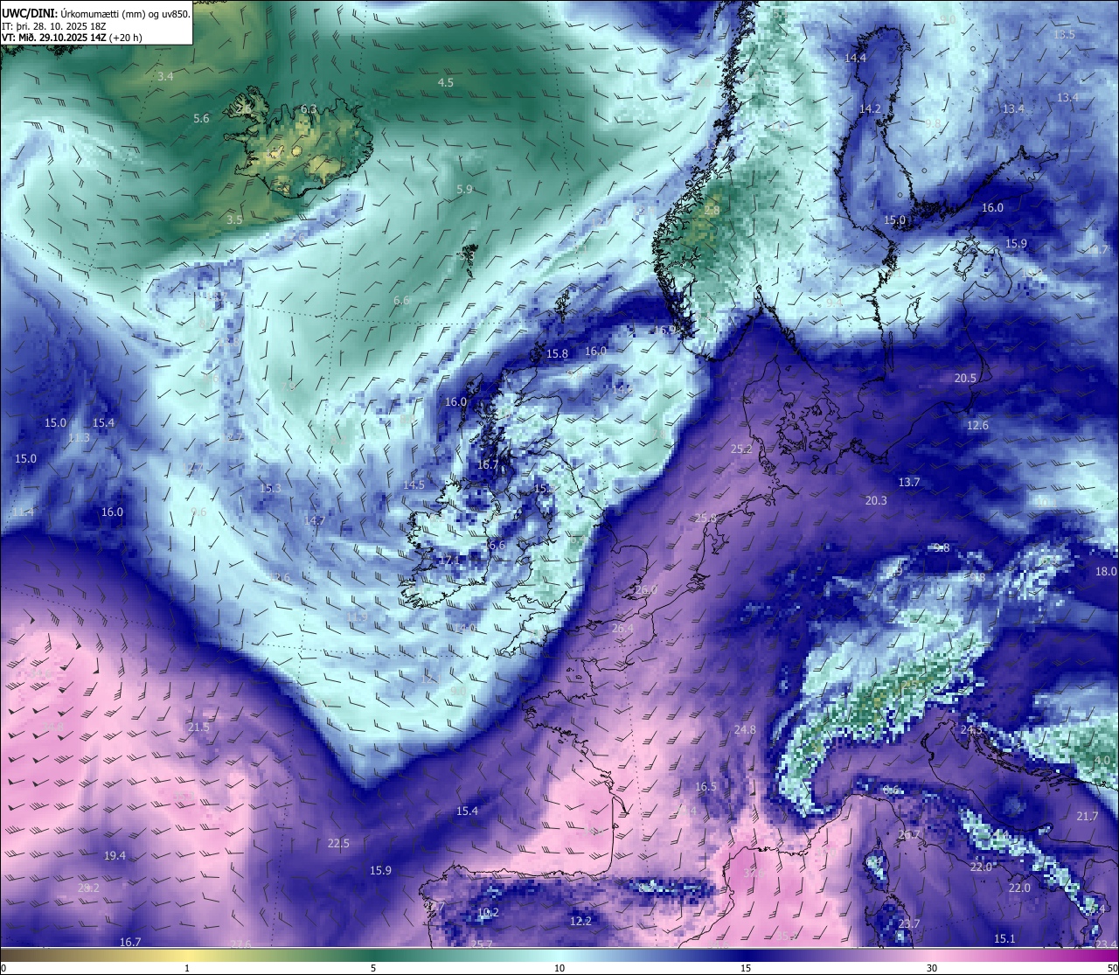This screenshot has height=975, width=1119.
Task: Click the 21.5 value label
Action: (x=198, y=728)
